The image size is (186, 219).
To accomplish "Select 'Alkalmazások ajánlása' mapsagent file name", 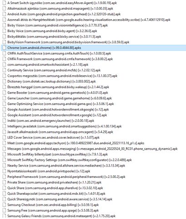I will (60, 9).
